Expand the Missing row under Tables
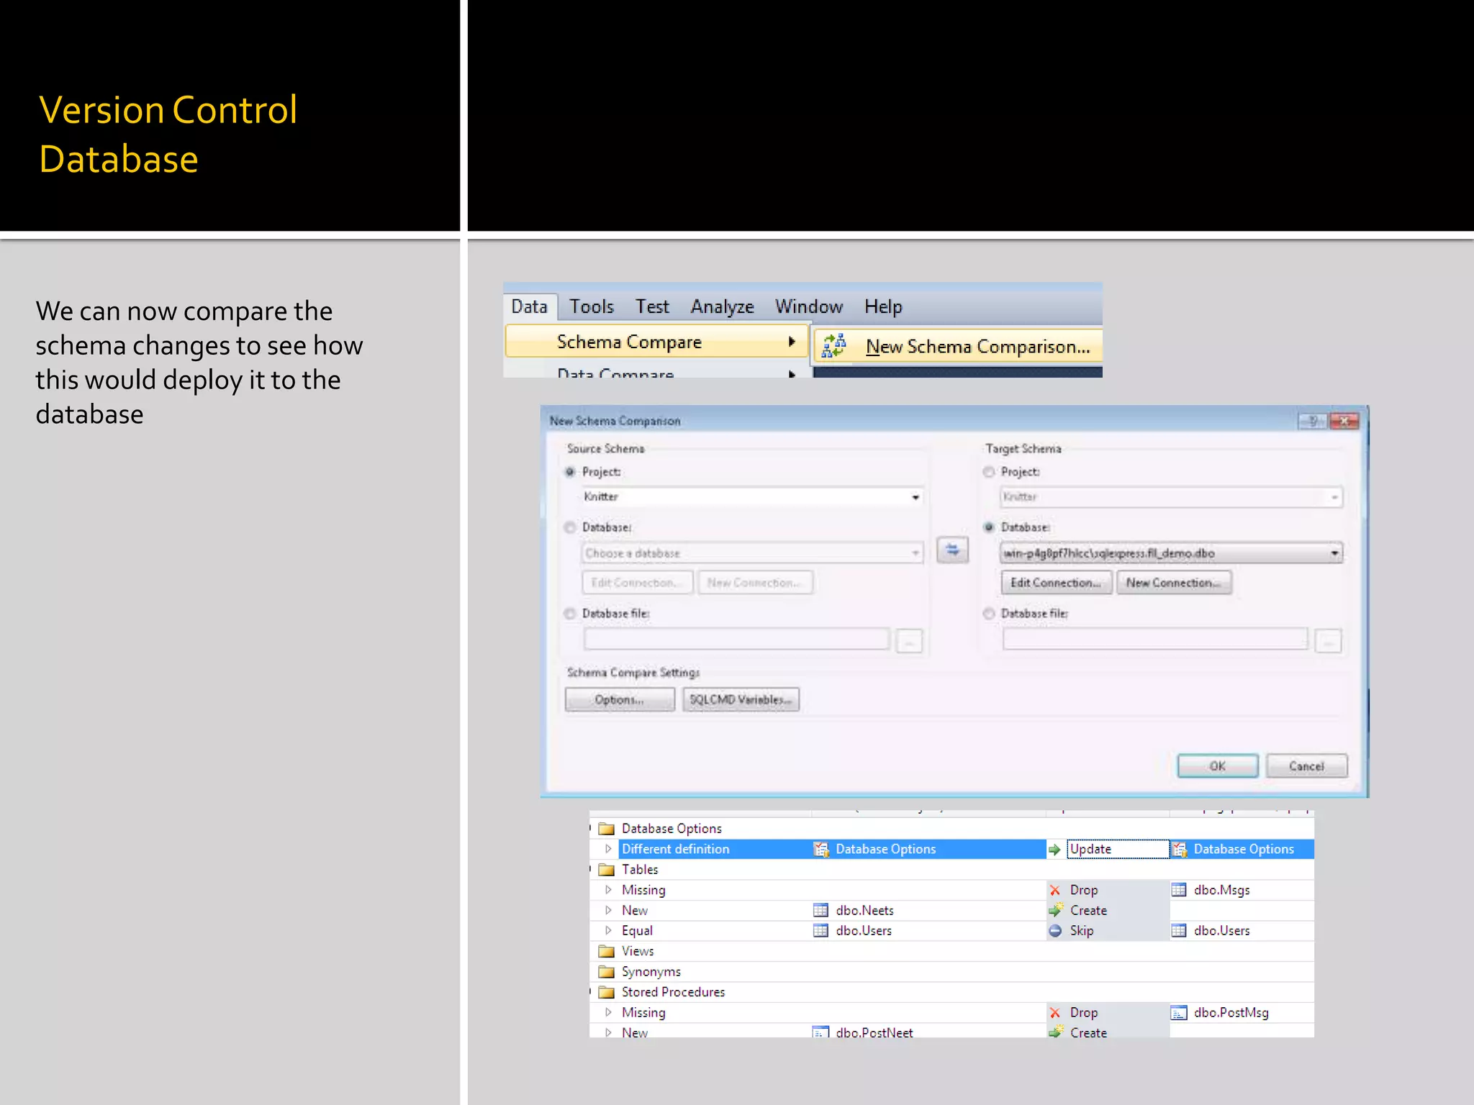 click(x=608, y=890)
